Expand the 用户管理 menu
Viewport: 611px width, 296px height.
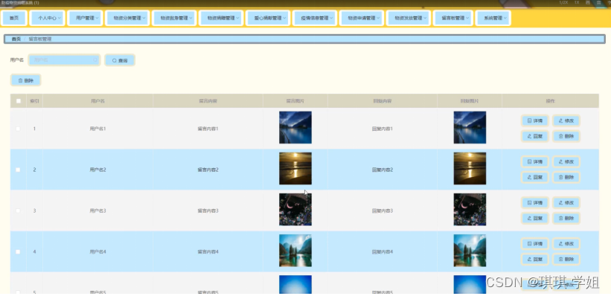click(x=85, y=18)
